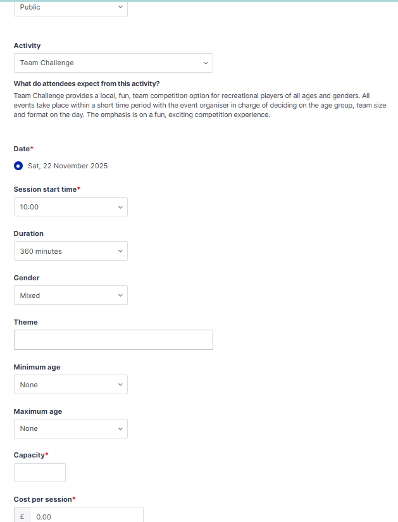Click the Date field label
398x522 pixels.
tap(22, 149)
